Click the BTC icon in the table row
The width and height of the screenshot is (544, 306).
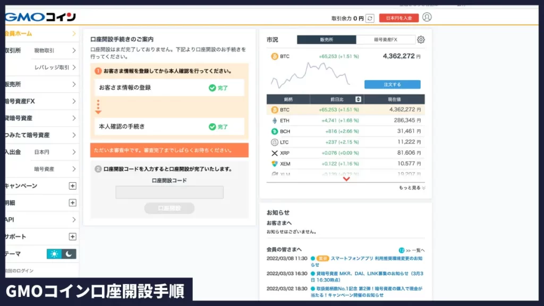click(x=275, y=109)
